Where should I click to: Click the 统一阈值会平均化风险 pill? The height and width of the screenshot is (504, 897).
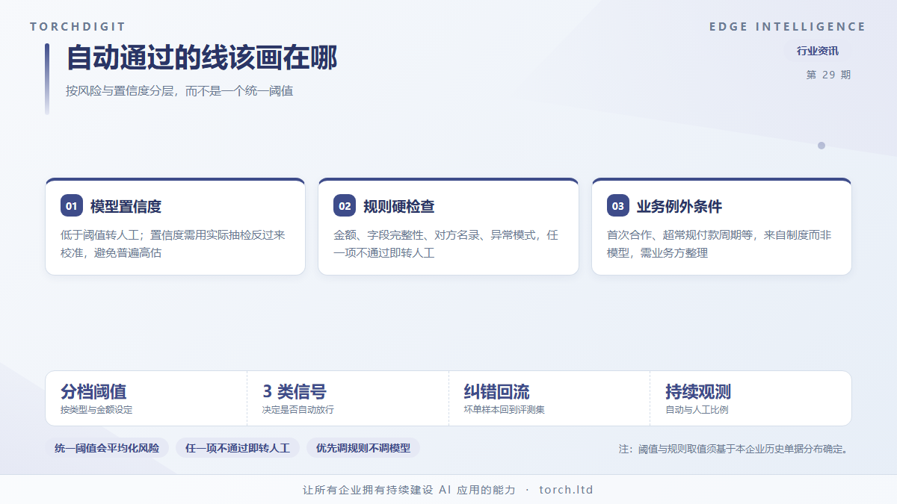(107, 448)
